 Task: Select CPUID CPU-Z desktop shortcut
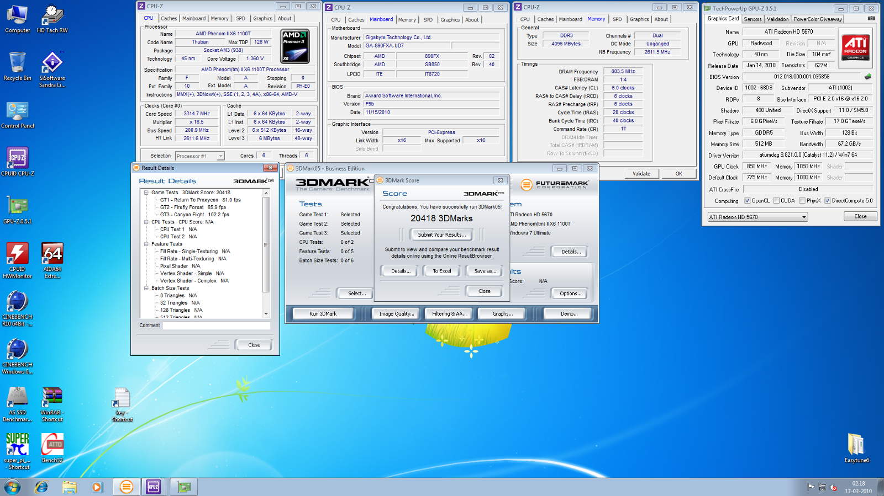pos(18,162)
